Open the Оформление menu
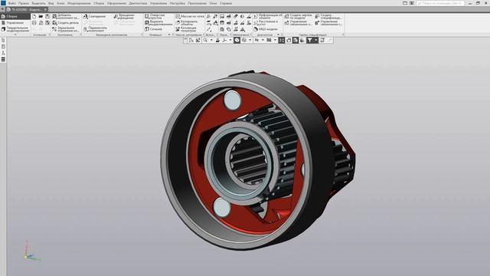 [116, 3]
